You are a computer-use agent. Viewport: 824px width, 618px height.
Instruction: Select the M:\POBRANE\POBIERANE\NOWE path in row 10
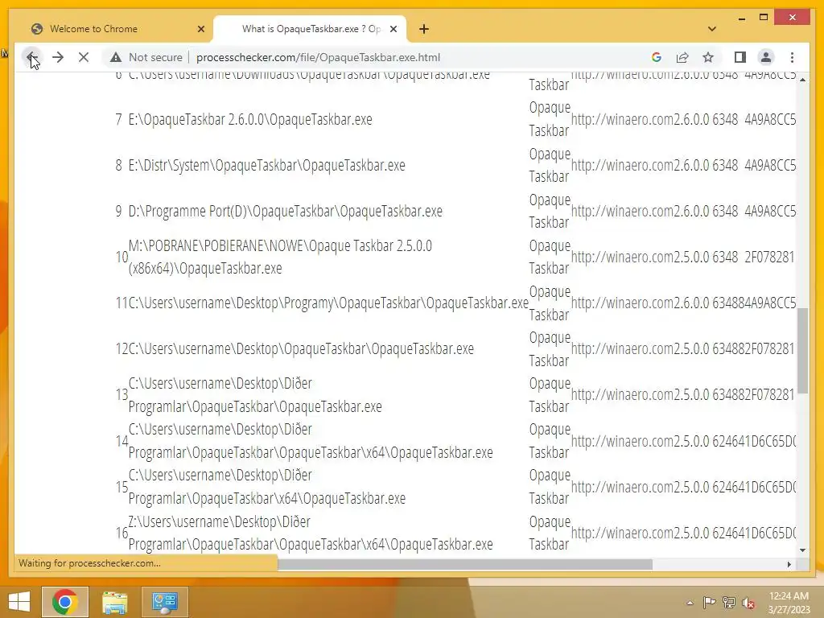click(x=280, y=257)
